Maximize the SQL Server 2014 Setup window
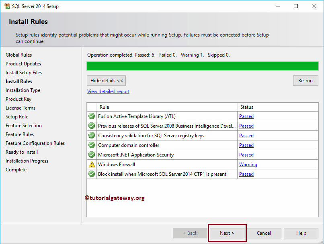Viewport: 324px width, 244px height. pos(296,6)
